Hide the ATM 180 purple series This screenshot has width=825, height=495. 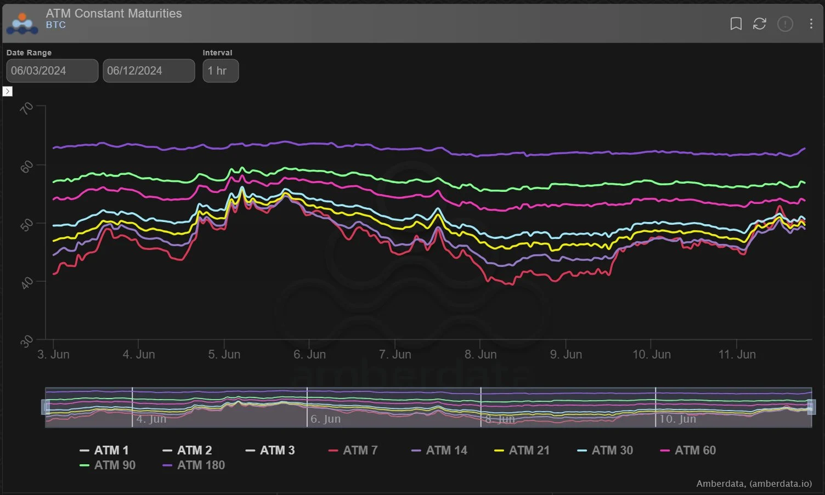pos(194,465)
